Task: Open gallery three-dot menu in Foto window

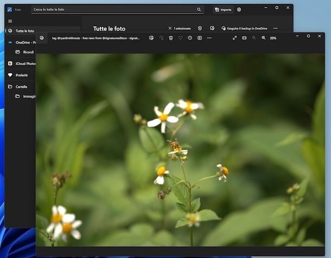Action: click(x=275, y=28)
